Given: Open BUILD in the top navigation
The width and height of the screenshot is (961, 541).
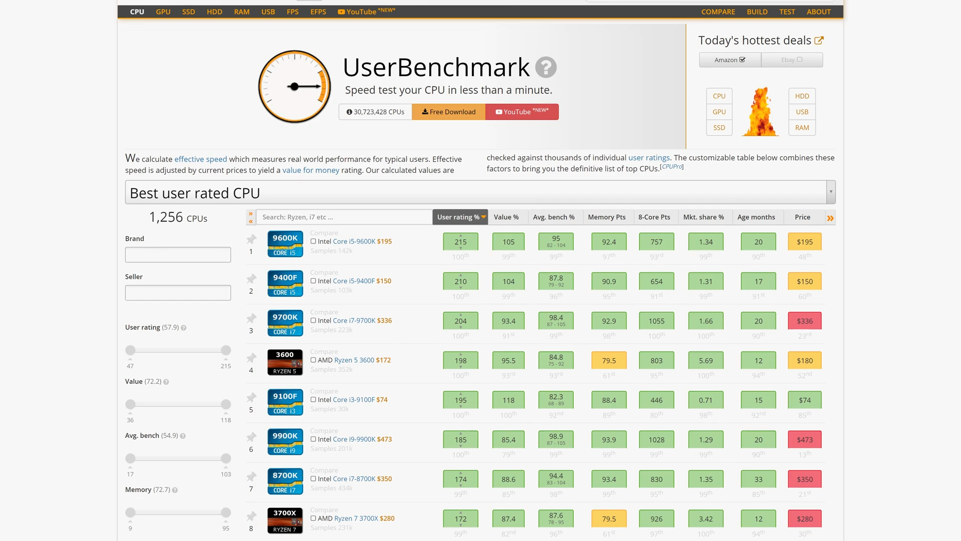Looking at the screenshot, I should [x=757, y=12].
